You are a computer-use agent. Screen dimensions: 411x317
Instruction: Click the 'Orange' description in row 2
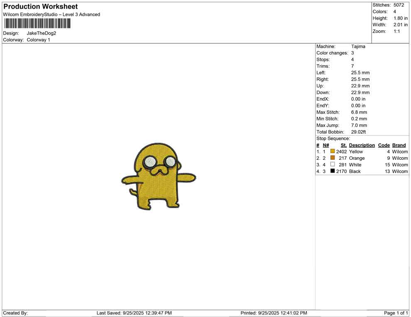[357, 158]
